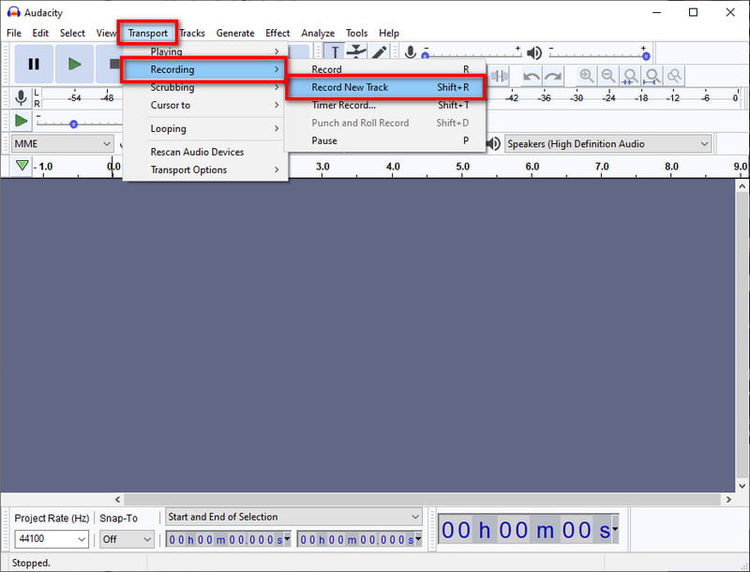
Task: Open the Effect menu
Action: pyautogui.click(x=277, y=33)
